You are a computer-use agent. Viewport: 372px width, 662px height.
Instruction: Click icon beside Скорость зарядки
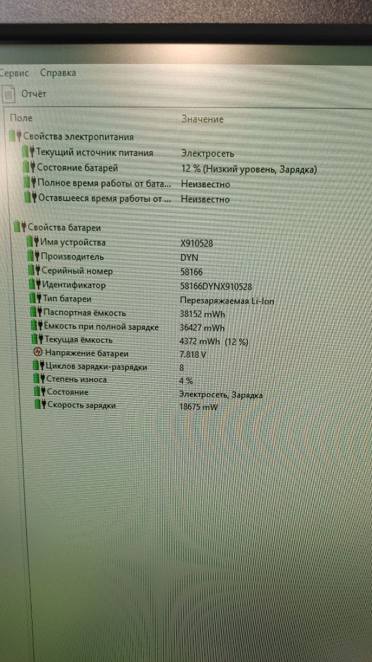(41, 405)
